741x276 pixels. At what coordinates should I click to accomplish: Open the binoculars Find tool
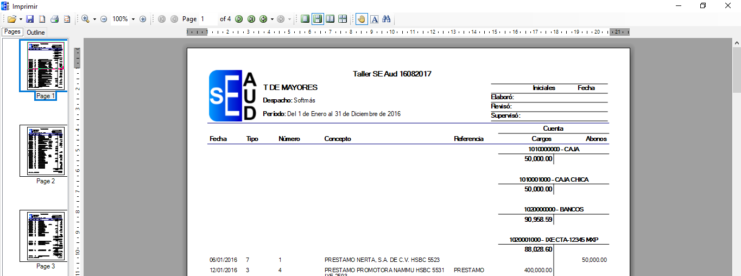[387, 19]
